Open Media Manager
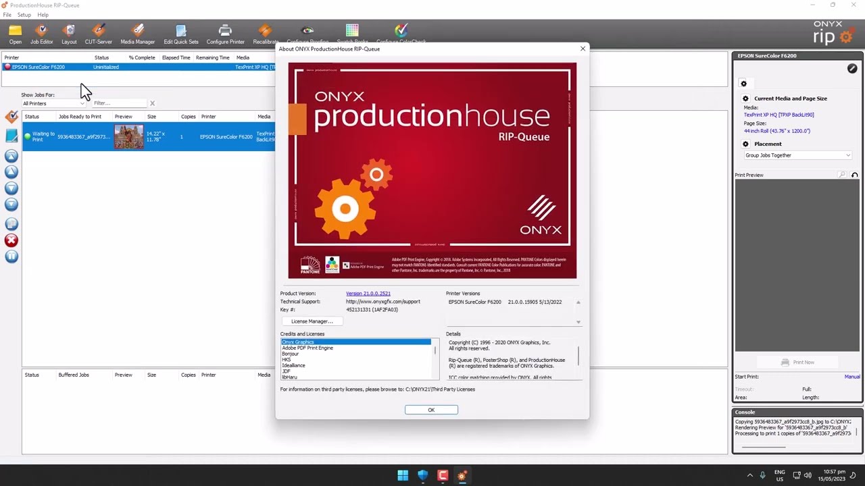 pos(138,34)
